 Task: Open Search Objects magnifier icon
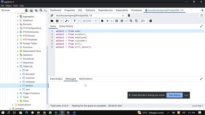41,11
